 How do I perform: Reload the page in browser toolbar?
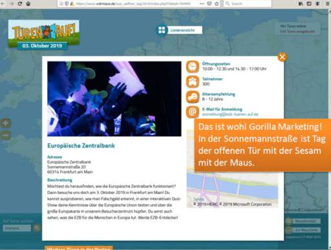(20, 3)
